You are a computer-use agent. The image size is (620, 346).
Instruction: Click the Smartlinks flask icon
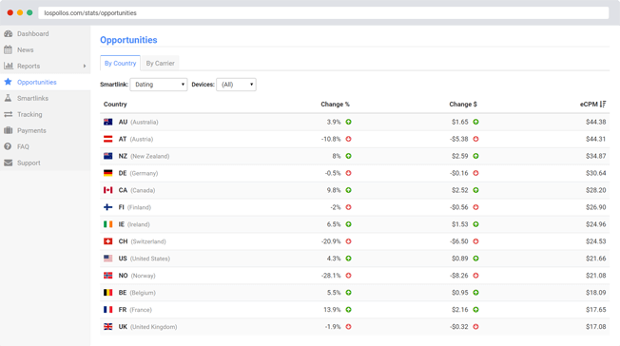(x=8, y=98)
